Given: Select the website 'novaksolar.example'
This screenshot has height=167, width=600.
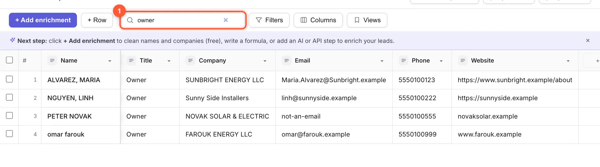Looking at the screenshot, I should [515, 117].
